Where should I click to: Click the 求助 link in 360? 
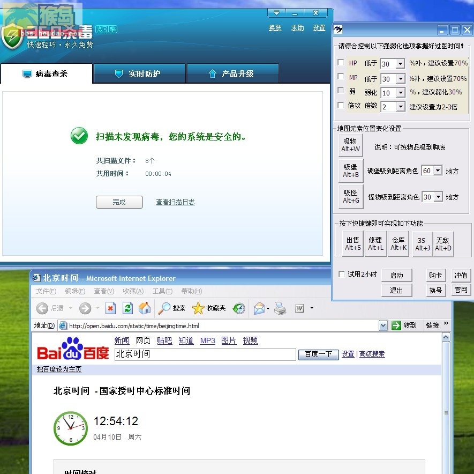click(x=297, y=28)
